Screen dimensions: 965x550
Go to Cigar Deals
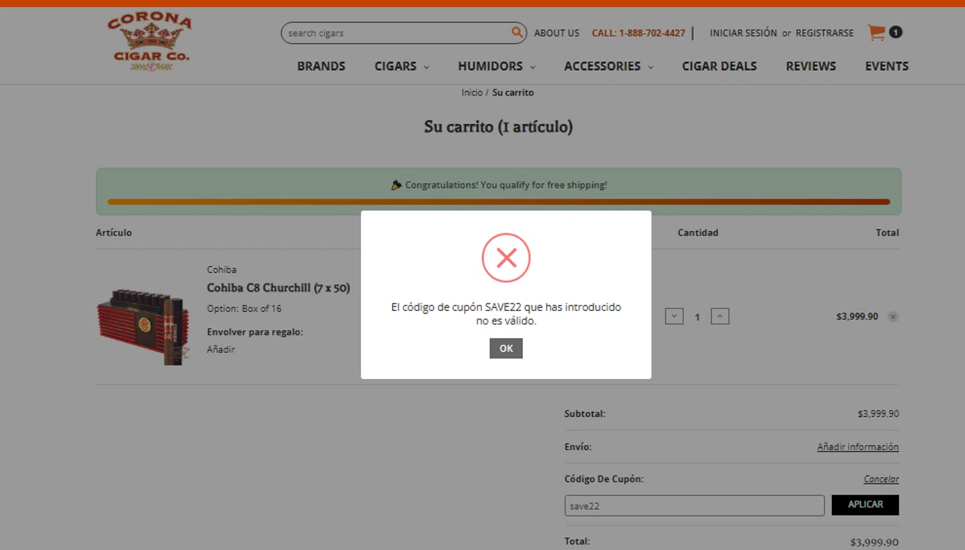click(x=719, y=66)
